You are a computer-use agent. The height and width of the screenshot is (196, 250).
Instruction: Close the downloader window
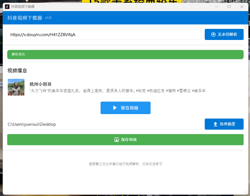point(242,7)
